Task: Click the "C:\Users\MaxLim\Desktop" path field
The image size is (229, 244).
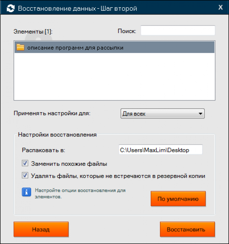Action: (x=160, y=150)
